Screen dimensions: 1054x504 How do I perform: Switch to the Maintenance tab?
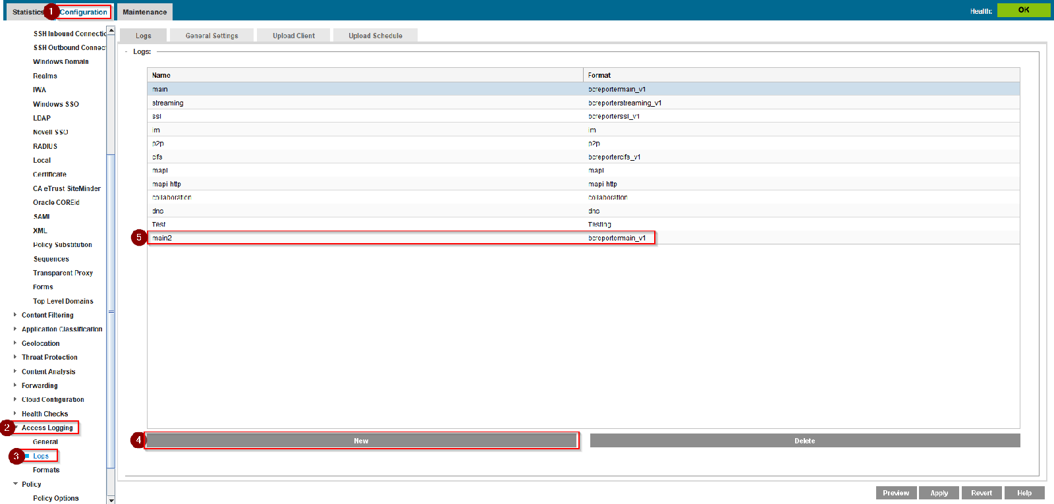pyautogui.click(x=144, y=12)
